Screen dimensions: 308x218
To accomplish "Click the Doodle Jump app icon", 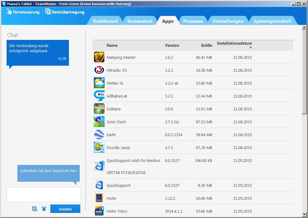I will [x=99, y=148].
